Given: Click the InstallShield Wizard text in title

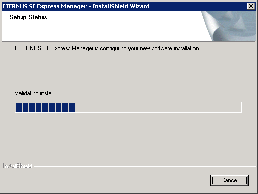Looking at the screenshot, I should (x=121, y=6).
